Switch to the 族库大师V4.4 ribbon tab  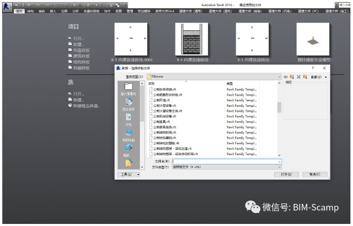click(165, 11)
